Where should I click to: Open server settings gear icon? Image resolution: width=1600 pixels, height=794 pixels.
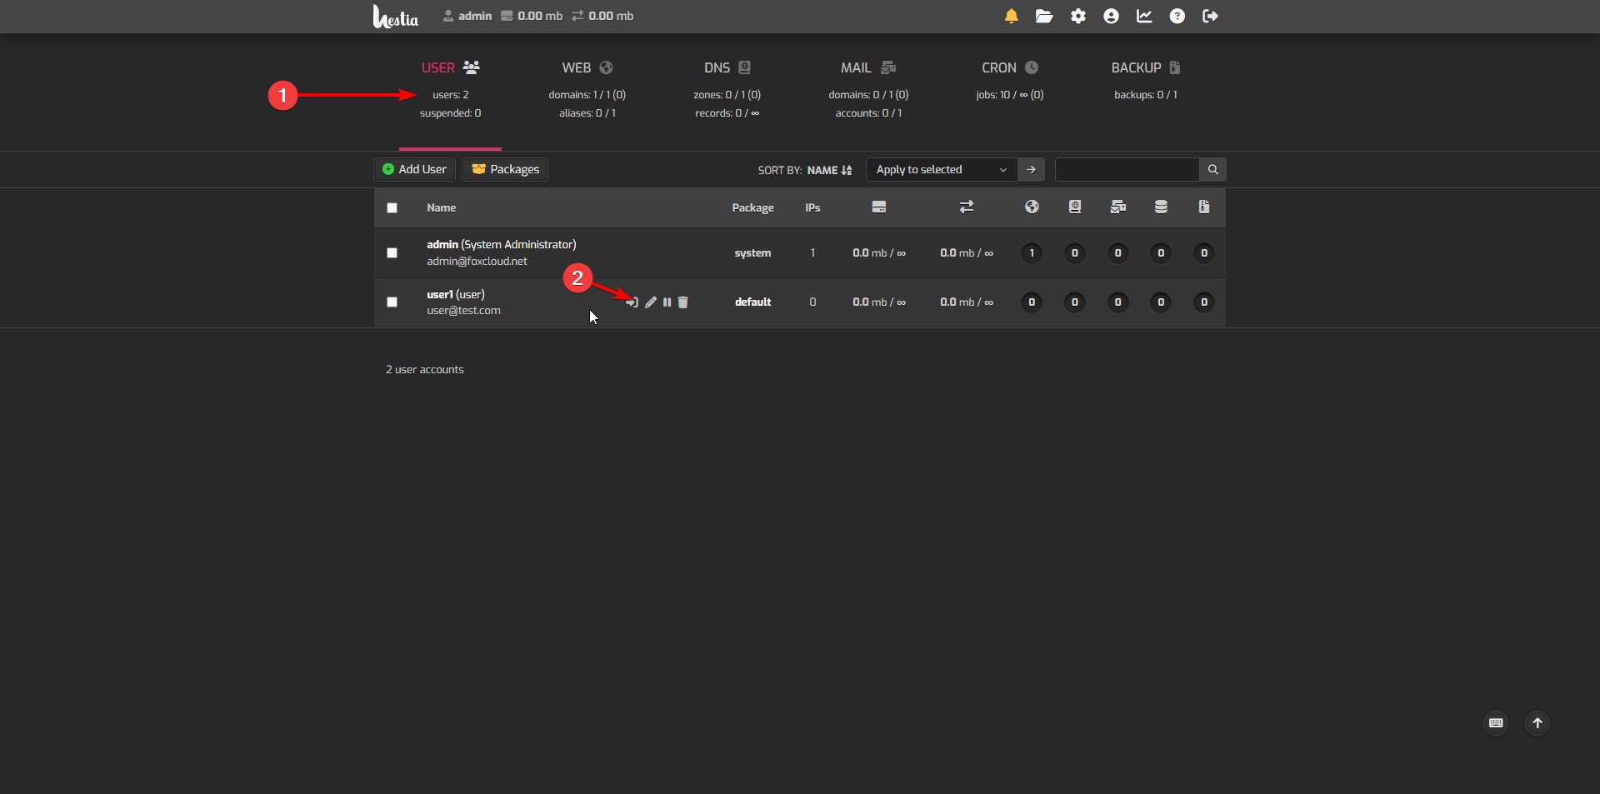pos(1078,16)
